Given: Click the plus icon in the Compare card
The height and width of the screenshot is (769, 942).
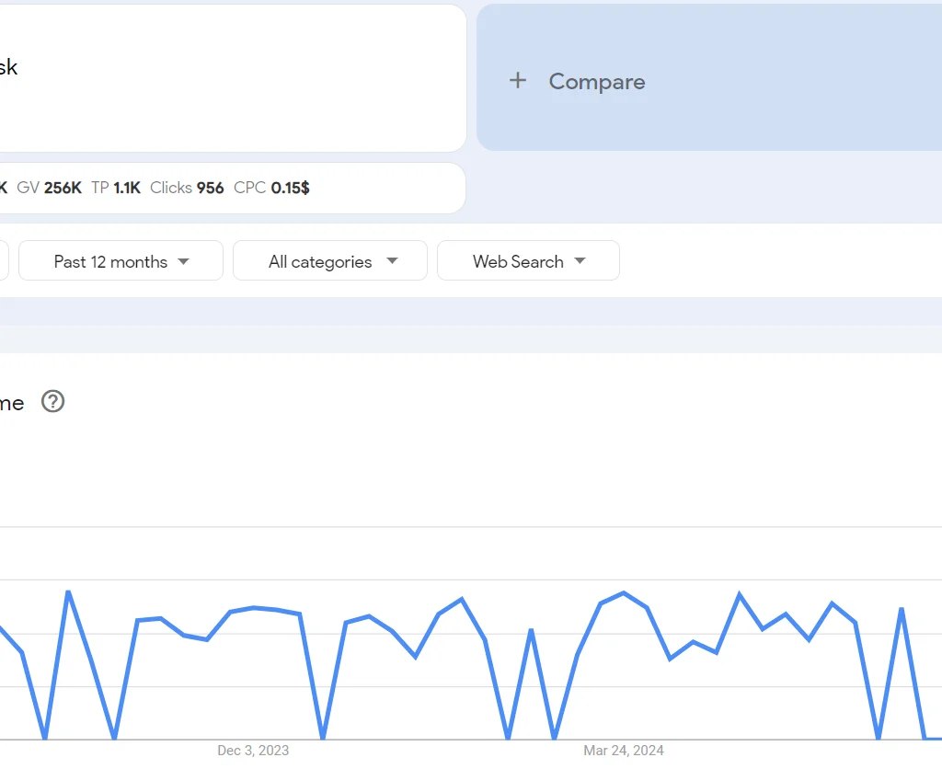Looking at the screenshot, I should click(x=517, y=81).
